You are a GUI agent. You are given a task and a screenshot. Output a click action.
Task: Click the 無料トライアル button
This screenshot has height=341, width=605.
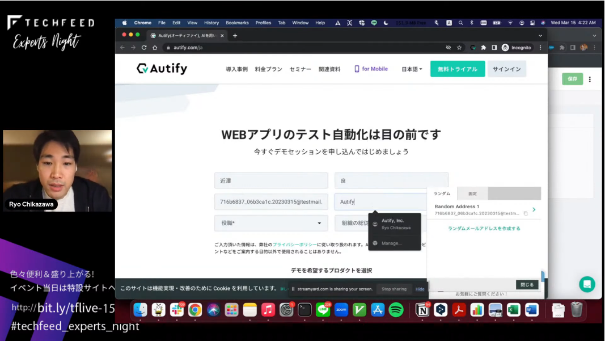coord(458,69)
